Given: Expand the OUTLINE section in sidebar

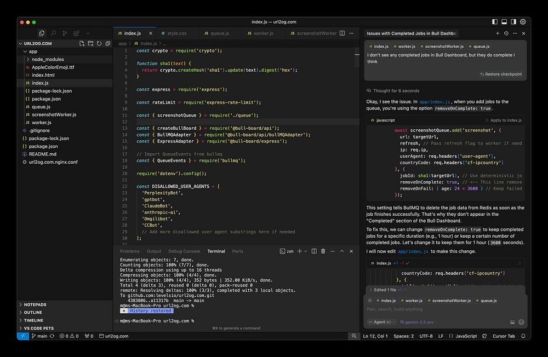Looking at the screenshot, I should [x=33, y=313].
